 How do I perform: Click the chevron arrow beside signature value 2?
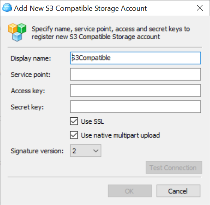click(x=96, y=151)
